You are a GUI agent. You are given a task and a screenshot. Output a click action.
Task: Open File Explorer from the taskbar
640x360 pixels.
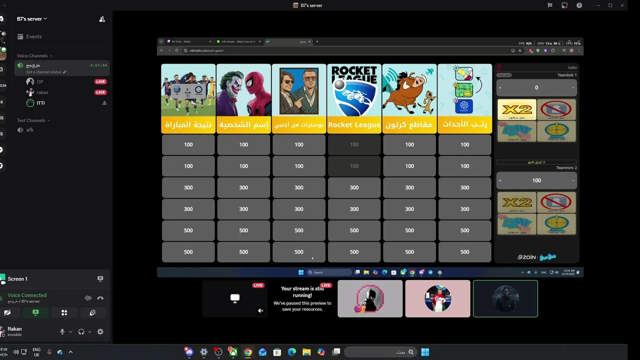pyautogui.click(x=306, y=352)
